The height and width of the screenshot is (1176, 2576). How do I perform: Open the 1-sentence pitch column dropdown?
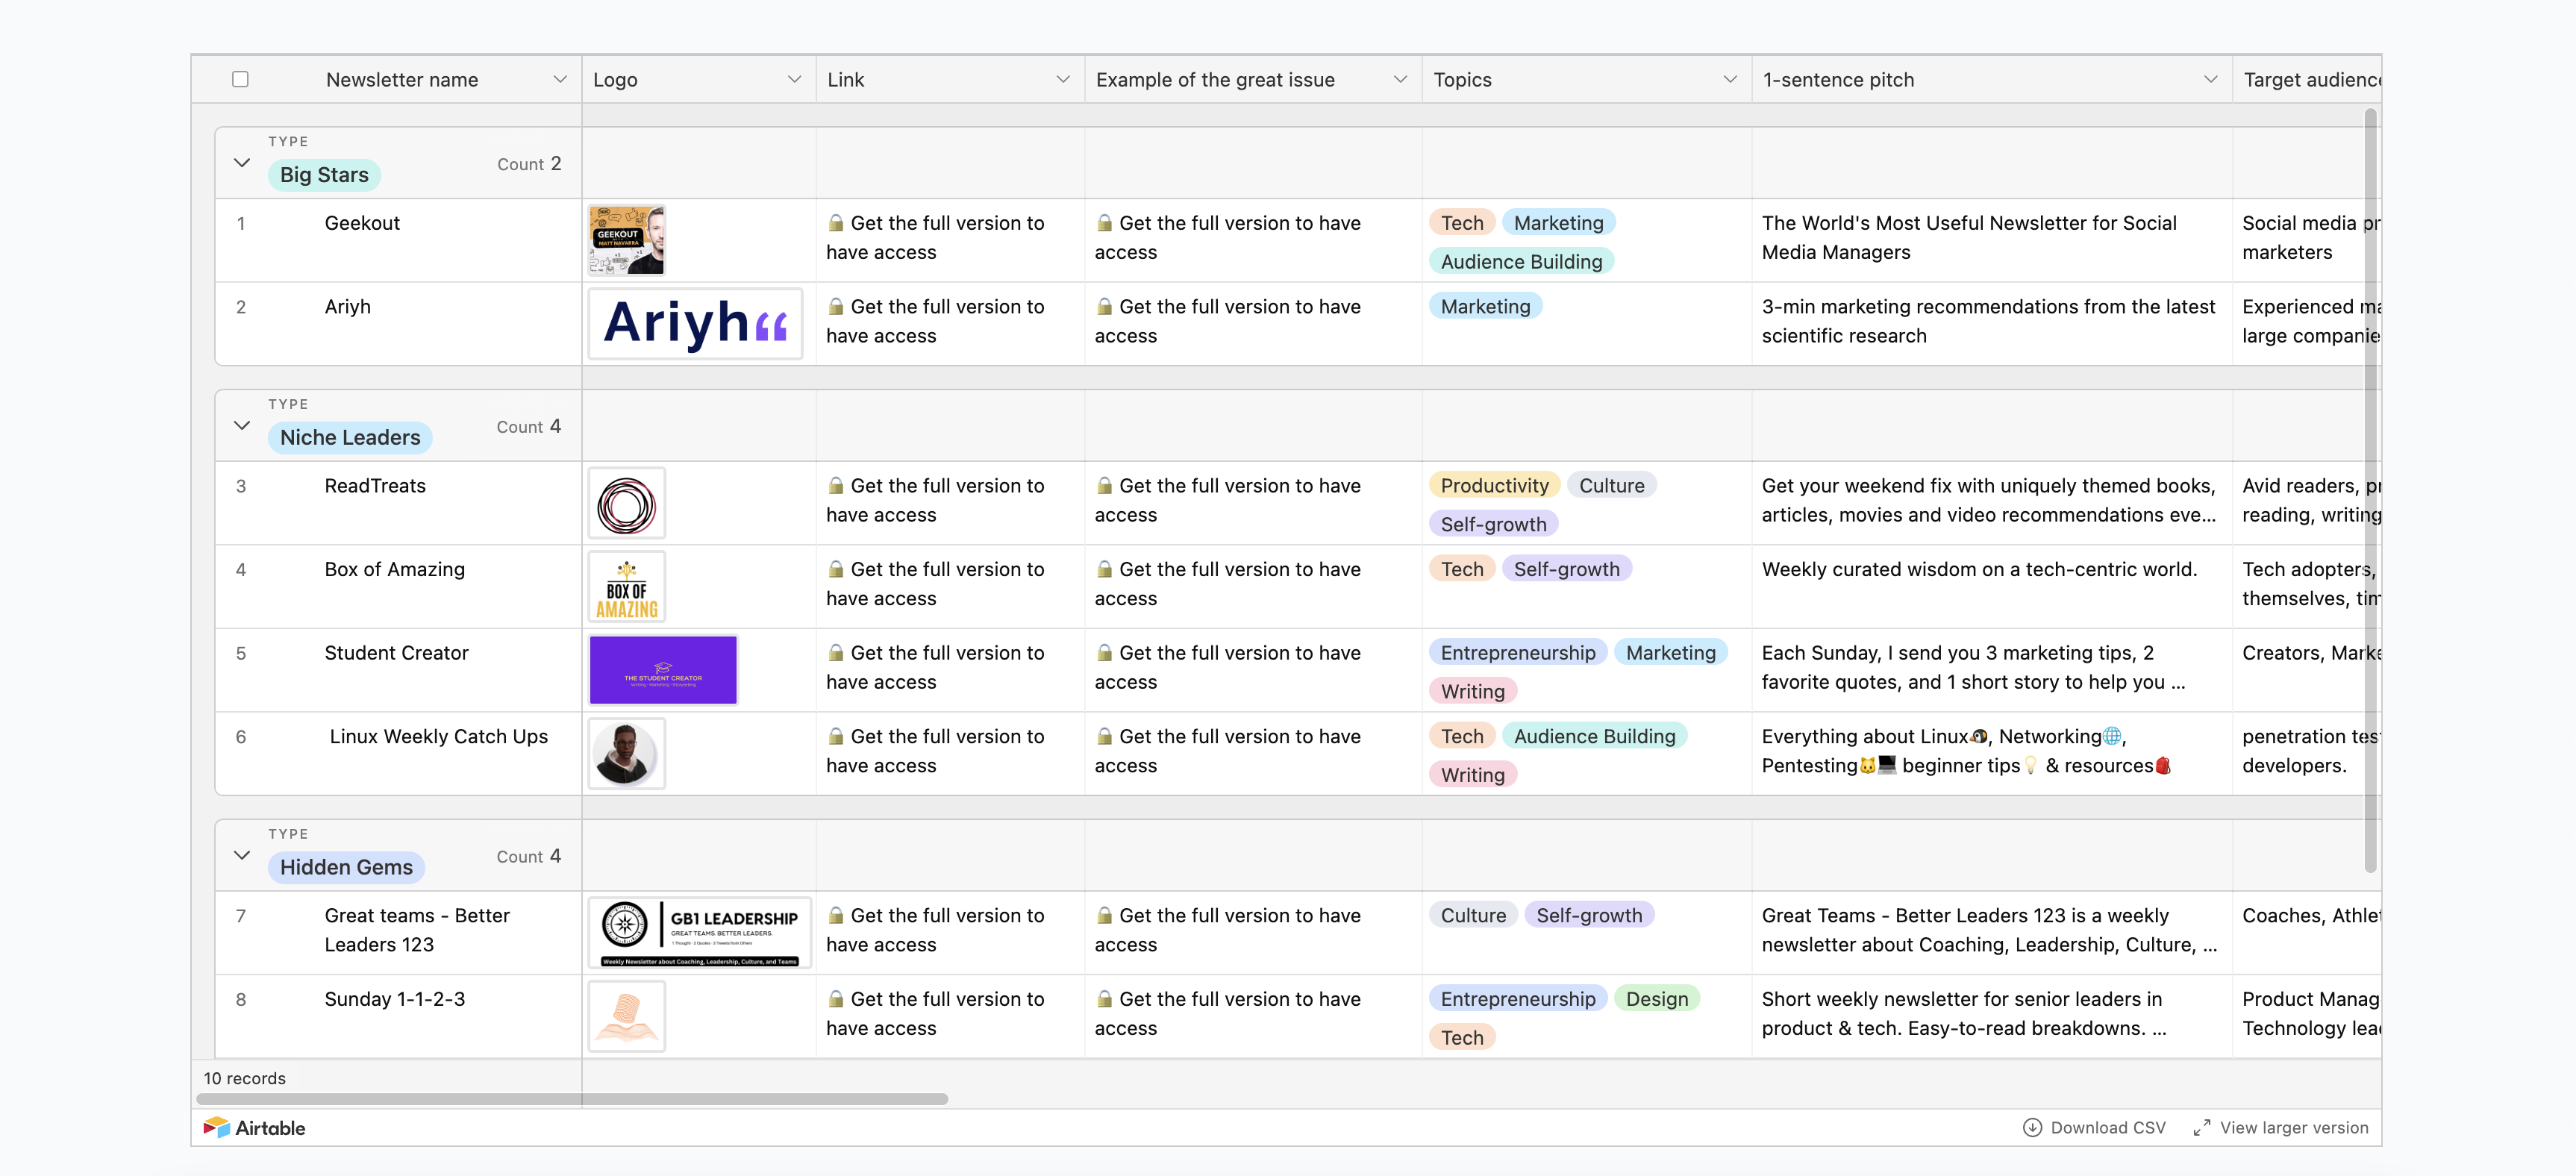click(2210, 79)
